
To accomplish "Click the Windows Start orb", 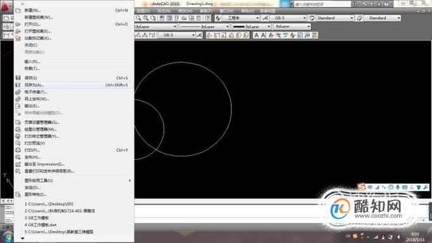I will tap(7, 237).
